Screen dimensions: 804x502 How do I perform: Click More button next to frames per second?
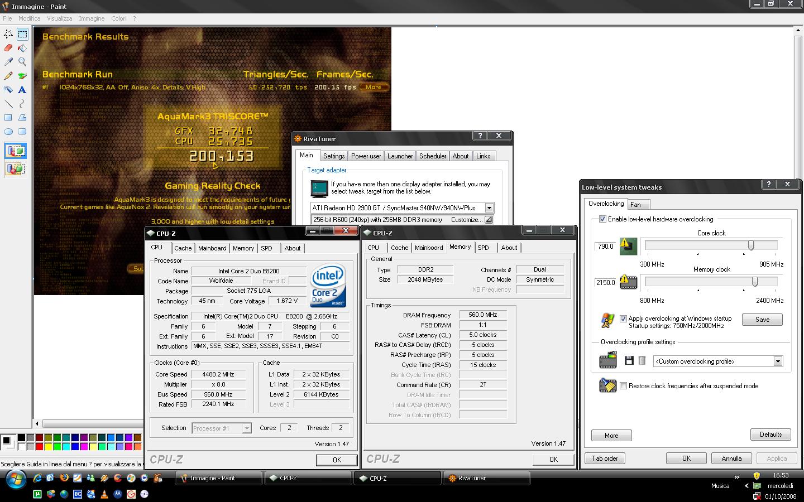[374, 87]
